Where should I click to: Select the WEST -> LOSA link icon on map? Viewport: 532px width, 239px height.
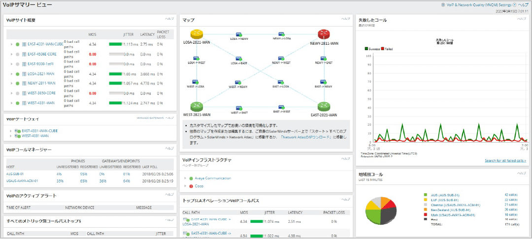click(196, 82)
